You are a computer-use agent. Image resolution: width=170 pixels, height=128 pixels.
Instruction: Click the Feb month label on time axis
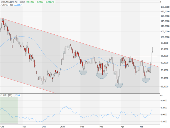[82, 127]
